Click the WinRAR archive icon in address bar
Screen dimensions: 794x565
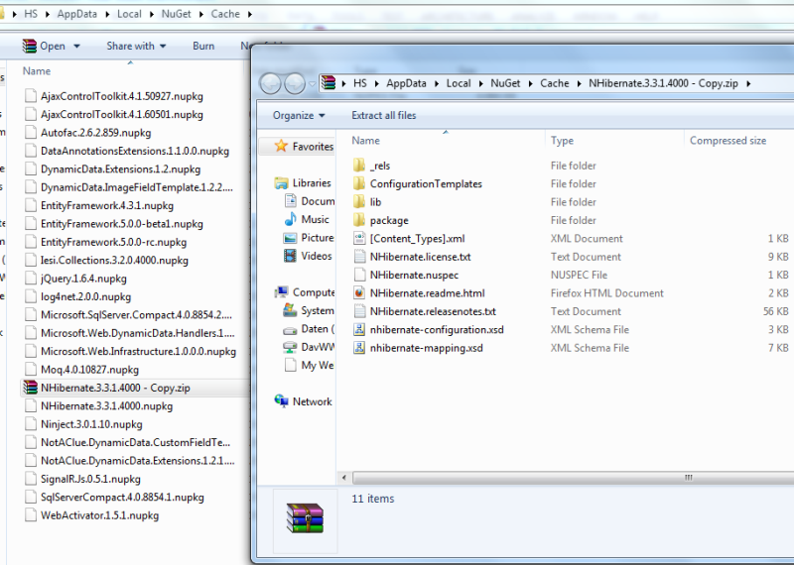(x=329, y=83)
